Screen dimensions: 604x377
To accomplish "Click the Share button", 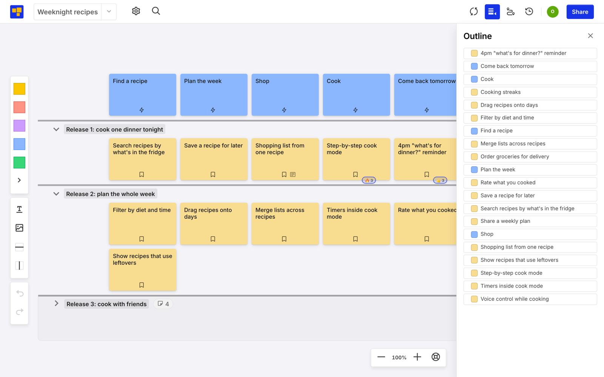I will (x=580, y=12).
